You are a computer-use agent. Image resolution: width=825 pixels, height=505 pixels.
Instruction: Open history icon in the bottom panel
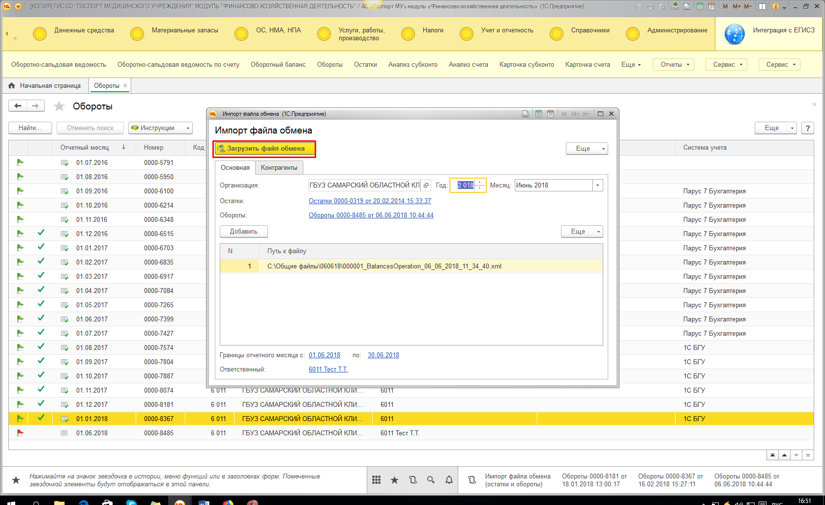412,479
